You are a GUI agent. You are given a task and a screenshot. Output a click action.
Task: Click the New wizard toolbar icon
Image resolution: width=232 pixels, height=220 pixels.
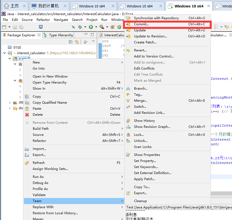click(x=4, y=27)
